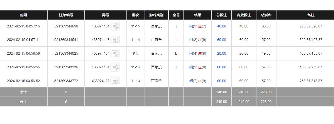Screen dimensions: 334x124
Task: Click the result 闲(4) 庄(9) cell
Action: [x=197, y=53]
